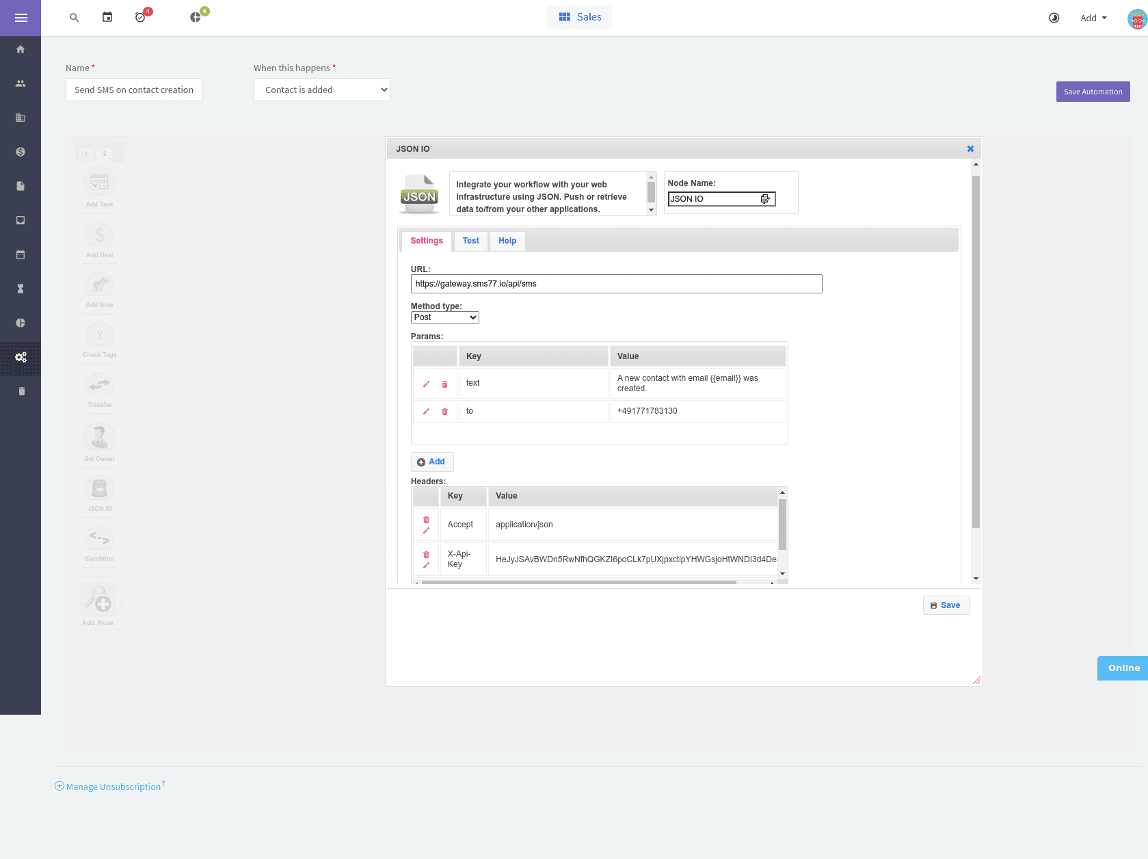Open the tasks alarm icon with red badge
The image size is (1148, 859).
point(140,18)
